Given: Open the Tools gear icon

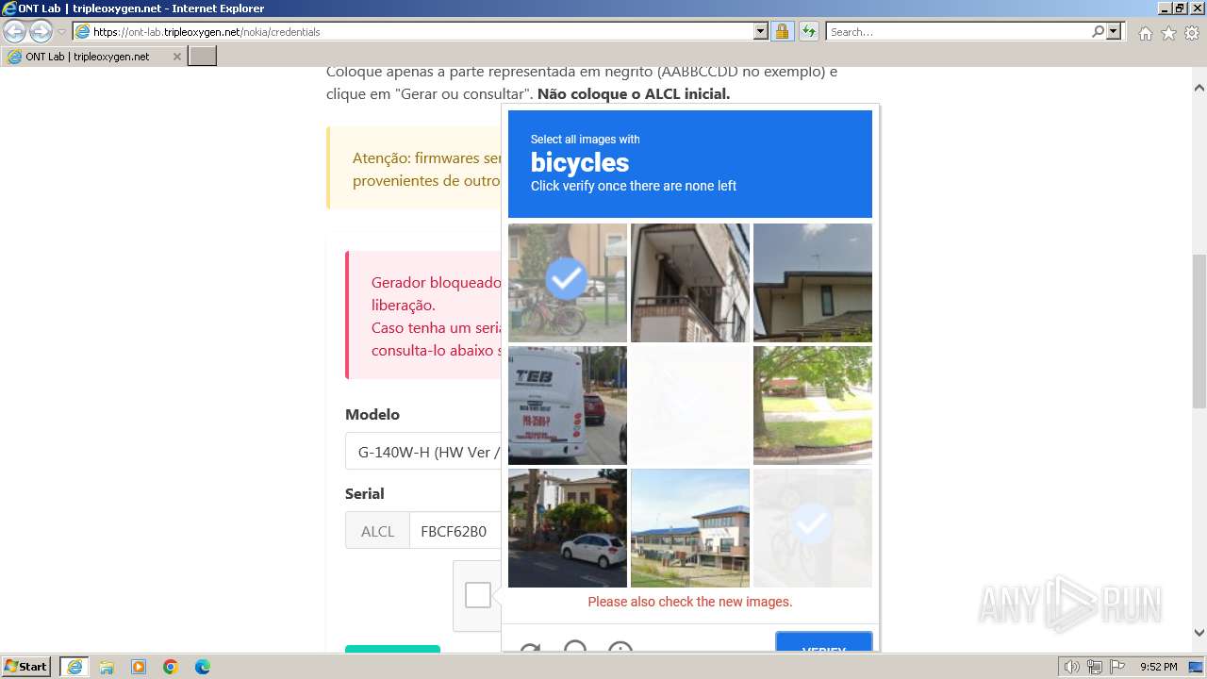Looking at the screenshot, I should pos(1192,33).
